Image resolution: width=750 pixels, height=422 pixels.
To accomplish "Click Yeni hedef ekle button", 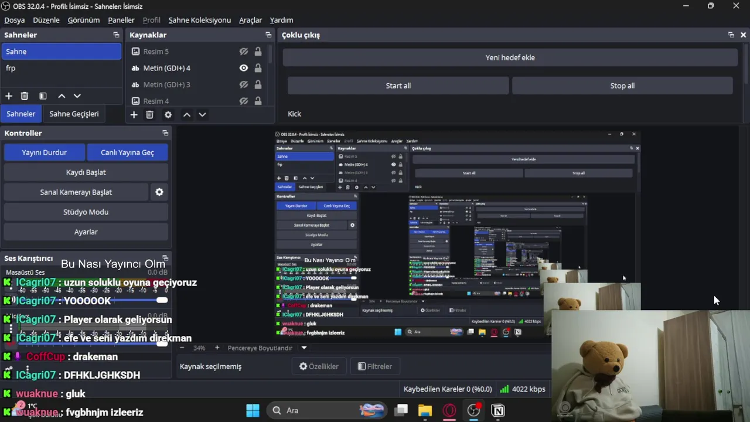I will [510, 57].
